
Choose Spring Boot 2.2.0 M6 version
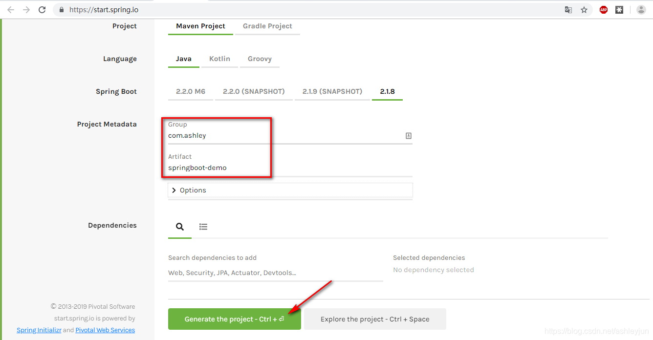coord(191,92)
